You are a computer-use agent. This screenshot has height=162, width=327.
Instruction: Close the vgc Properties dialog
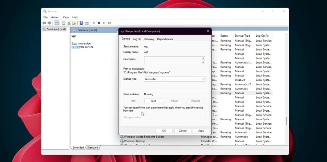coord(208,31)
